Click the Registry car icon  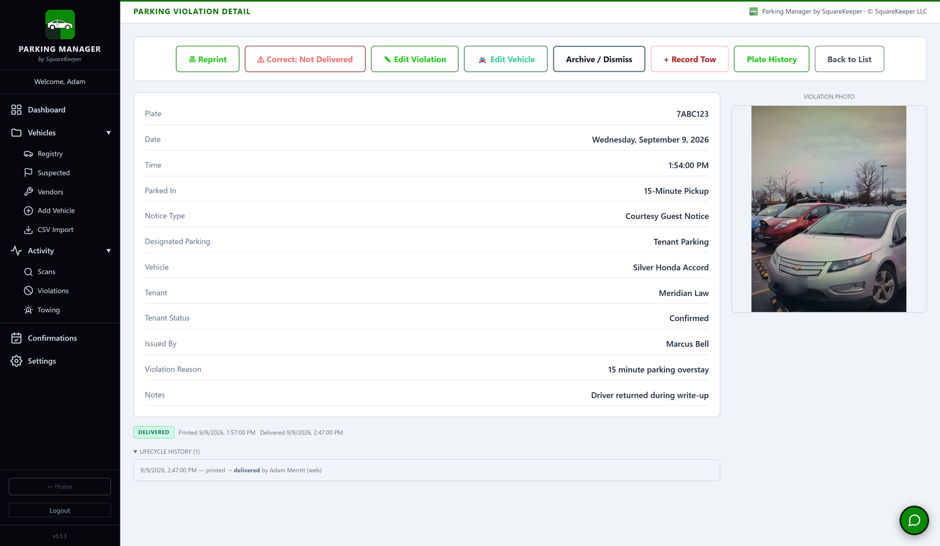tap(28, 154)
